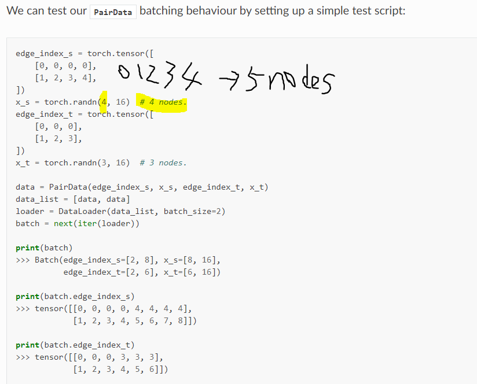The height and width of the screenshot is (384, 477).
Task: Click the text 'batching behaviour by setting up a simple test script:'
Action: coord(273,11)
